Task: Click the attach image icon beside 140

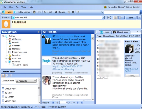Action: tap(115, 17)
